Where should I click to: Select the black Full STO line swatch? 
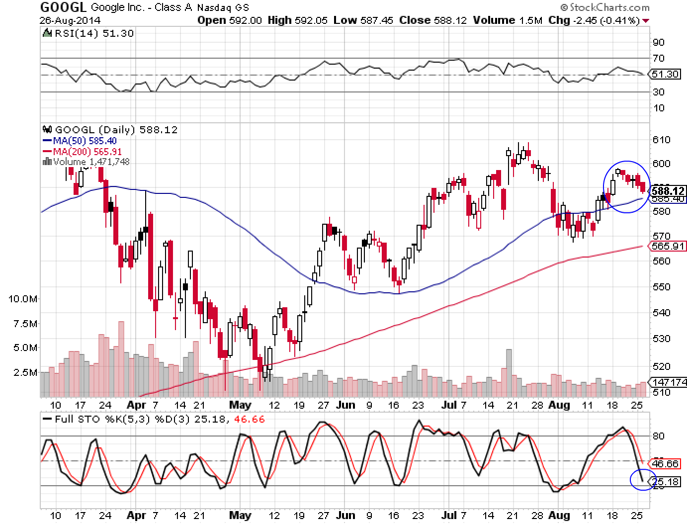pyautogui.click(x=48, y=420)
